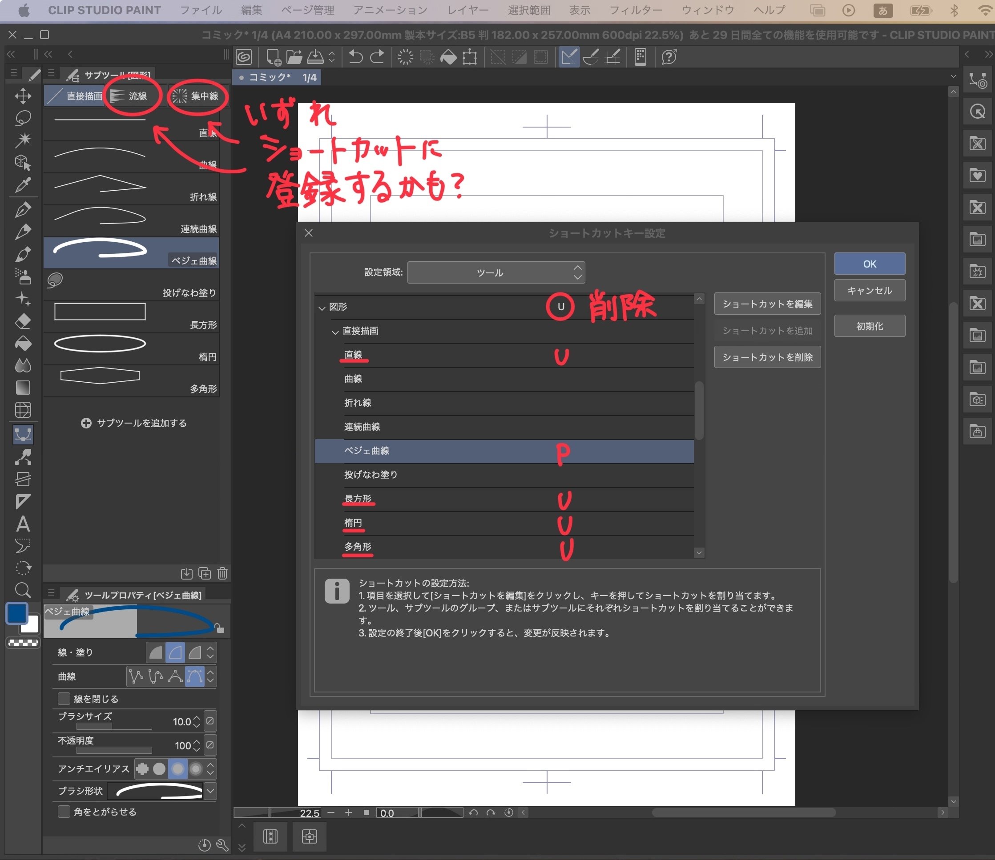Open the 編集 menu
Viewport: 995px width, 860px height.
252,10
